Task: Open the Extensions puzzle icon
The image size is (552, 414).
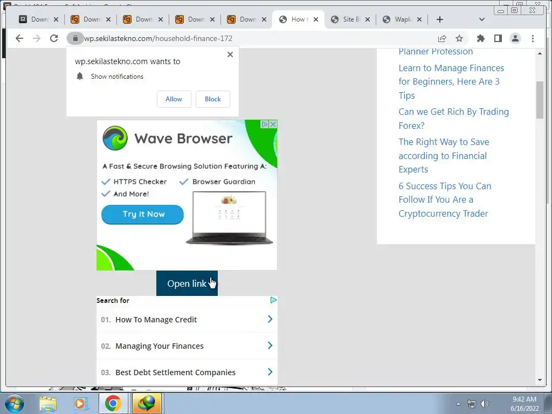Action: [x=480, y=38]
